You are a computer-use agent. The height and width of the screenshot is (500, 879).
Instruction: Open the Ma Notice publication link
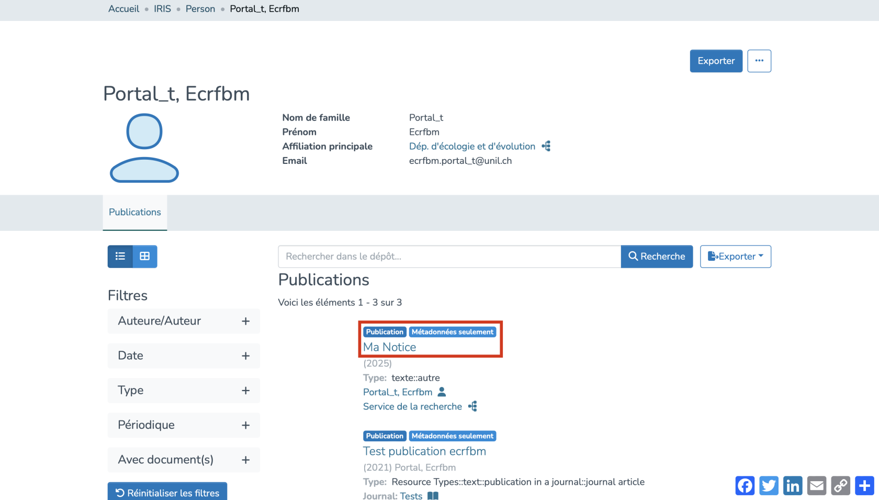[x=390, y=347]
